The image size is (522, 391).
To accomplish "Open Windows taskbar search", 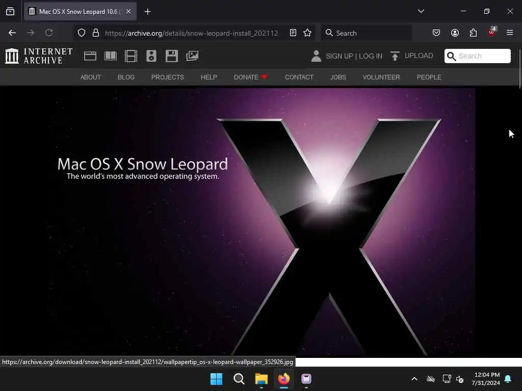I will pos(239,379).
